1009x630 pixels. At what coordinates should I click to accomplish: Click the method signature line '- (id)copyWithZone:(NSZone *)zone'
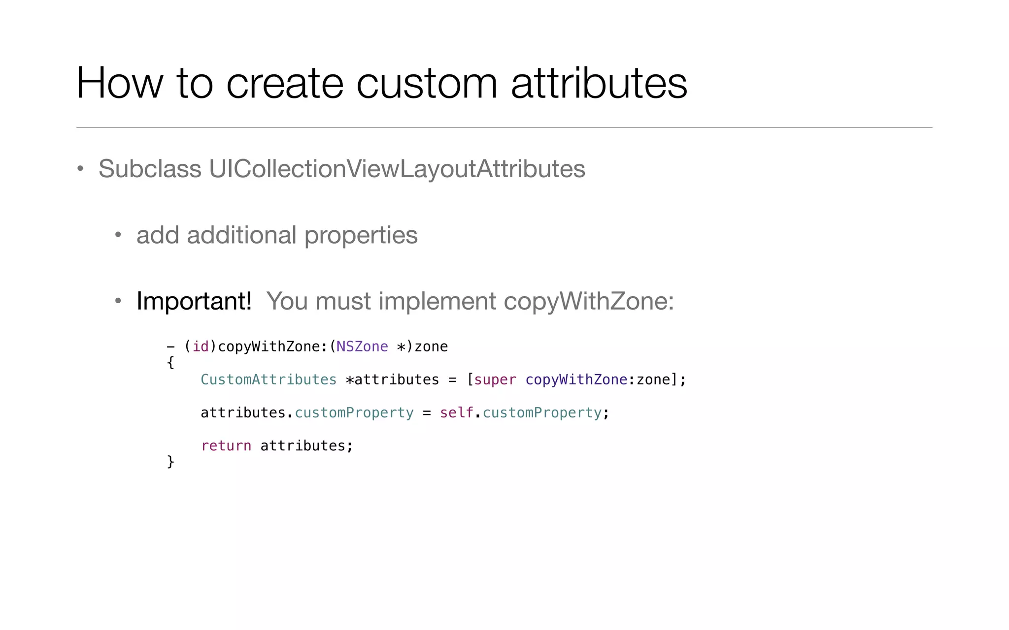point(307,346)
